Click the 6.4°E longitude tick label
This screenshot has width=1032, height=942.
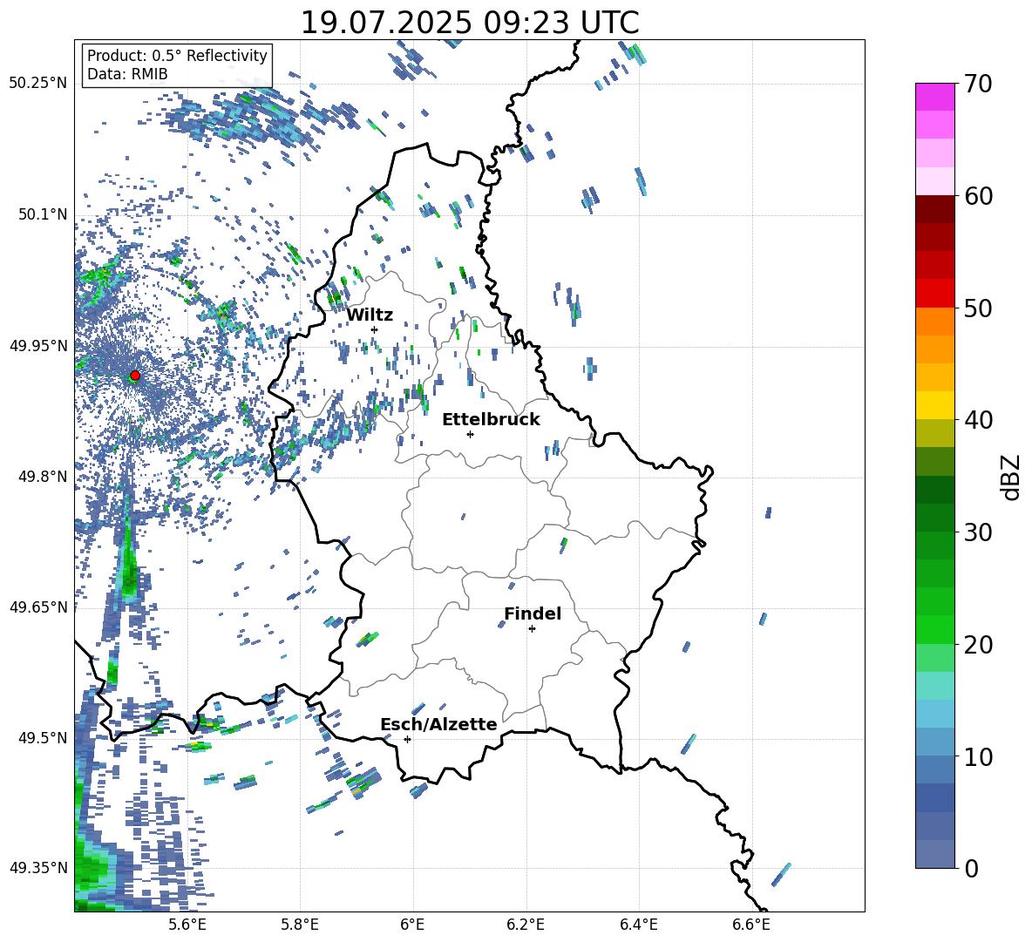[x=638, y=925]
